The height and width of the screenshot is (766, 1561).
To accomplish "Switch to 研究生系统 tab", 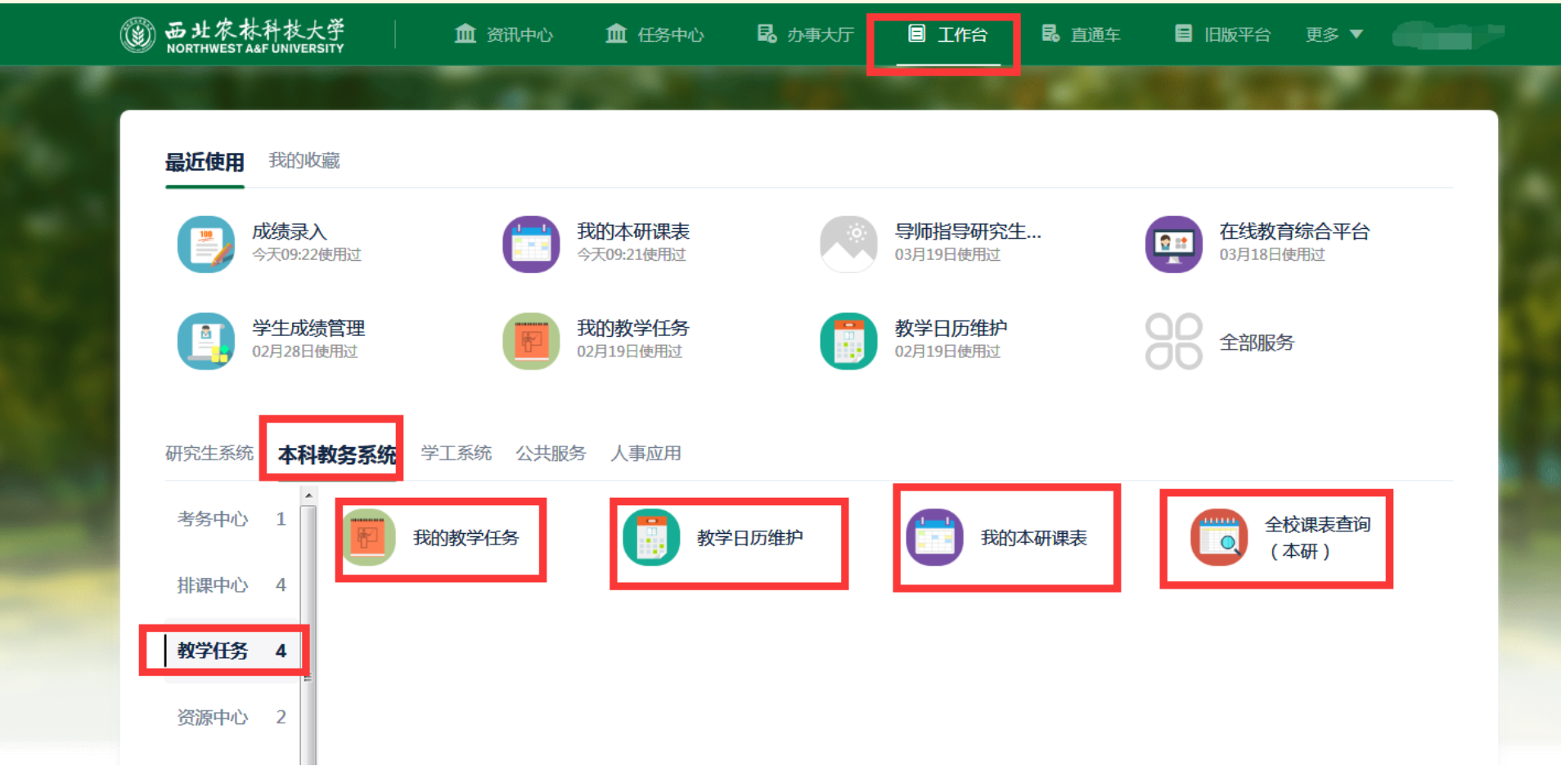I will pyautogui.click(x=209, y=453).
